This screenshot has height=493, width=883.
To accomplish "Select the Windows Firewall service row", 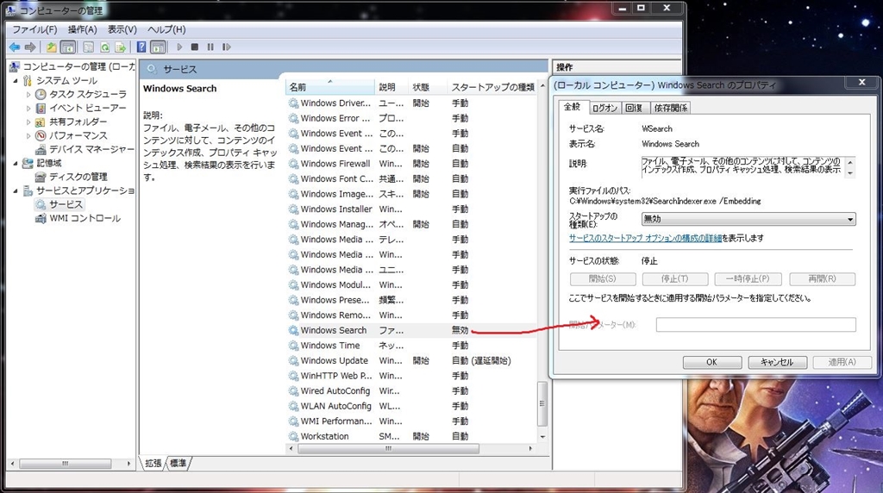I will [411, 164].
